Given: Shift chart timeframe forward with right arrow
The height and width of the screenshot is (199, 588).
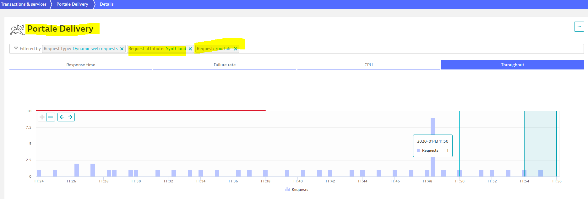Looking at the screenshot, I should tap(70, 117).
